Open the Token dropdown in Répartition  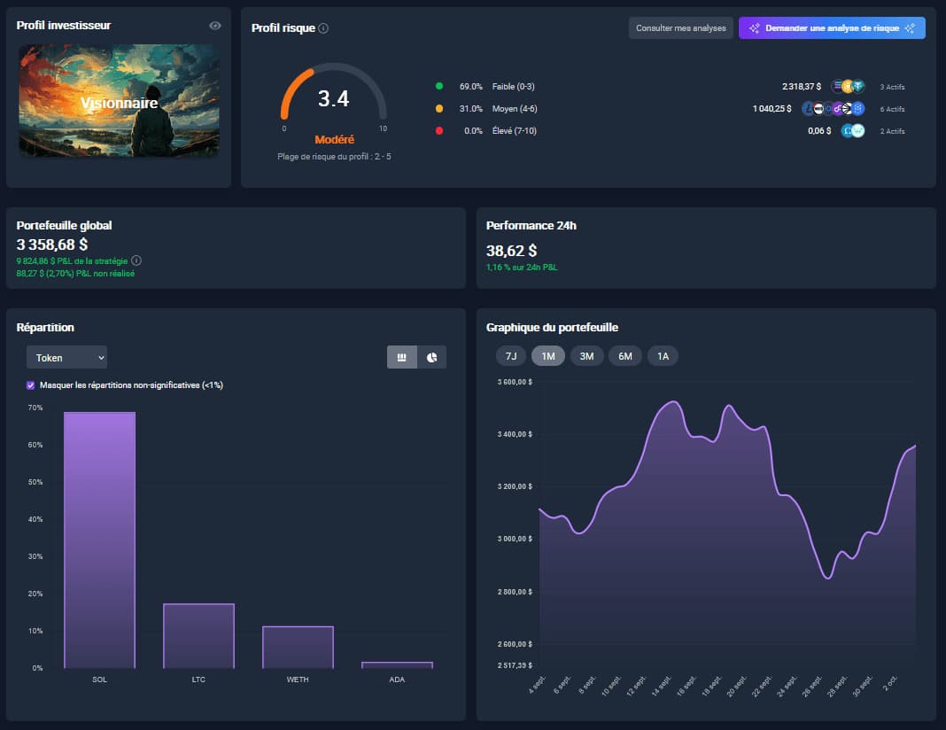point(66,357)
